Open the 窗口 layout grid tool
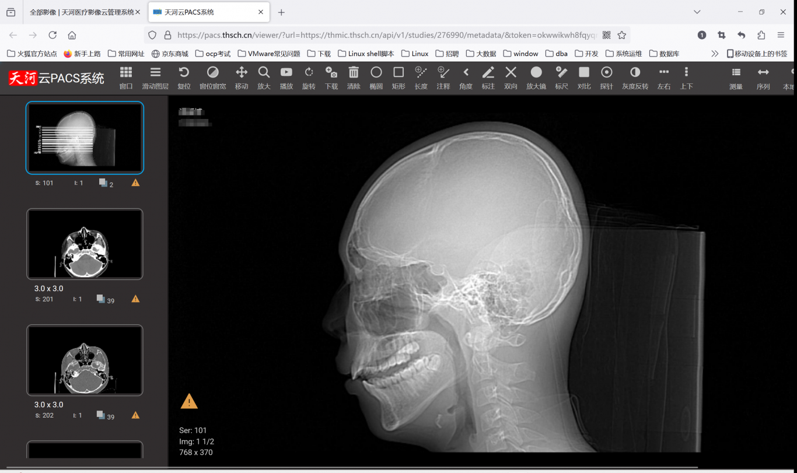 (126, 78)
